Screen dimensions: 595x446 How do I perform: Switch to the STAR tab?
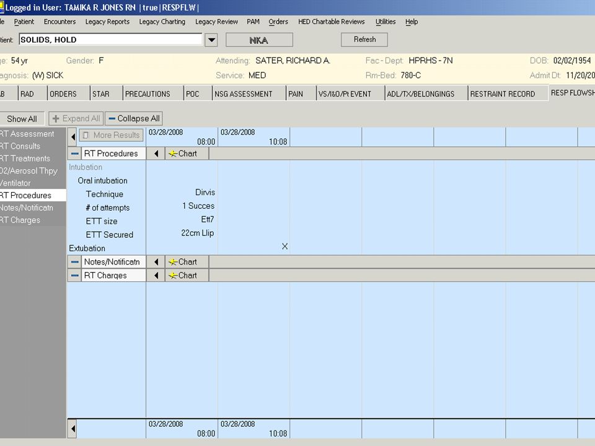click(x=106, y=94)
